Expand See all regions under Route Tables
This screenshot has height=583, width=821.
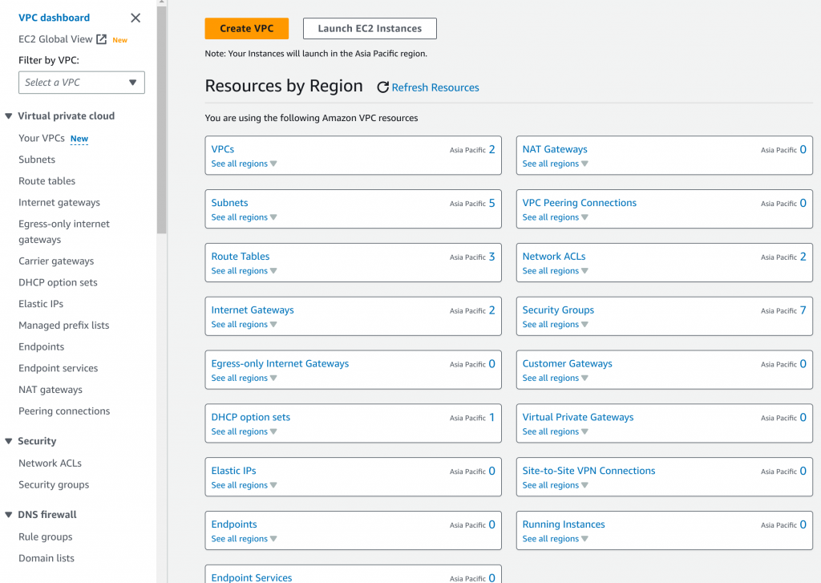tap(244, 271)
